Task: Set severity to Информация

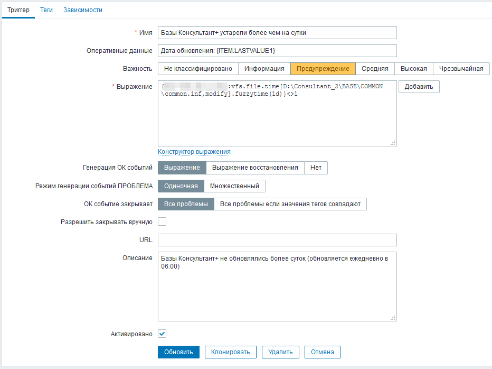Action: click(x=264, y=69)
